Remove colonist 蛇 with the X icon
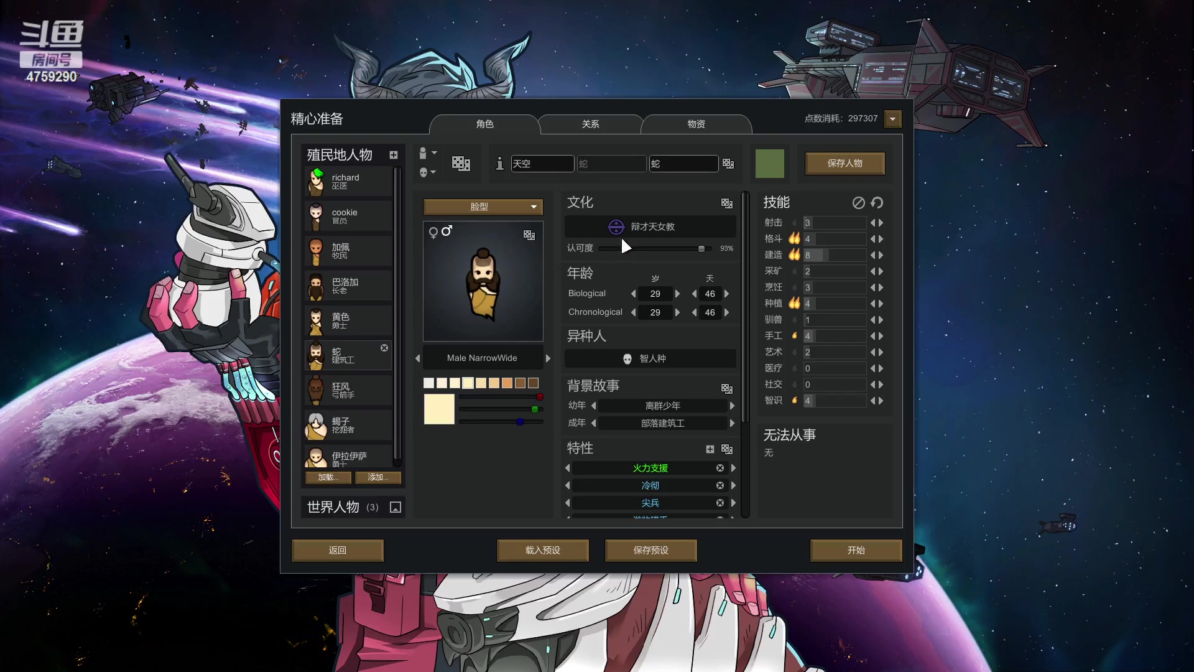 384,348
